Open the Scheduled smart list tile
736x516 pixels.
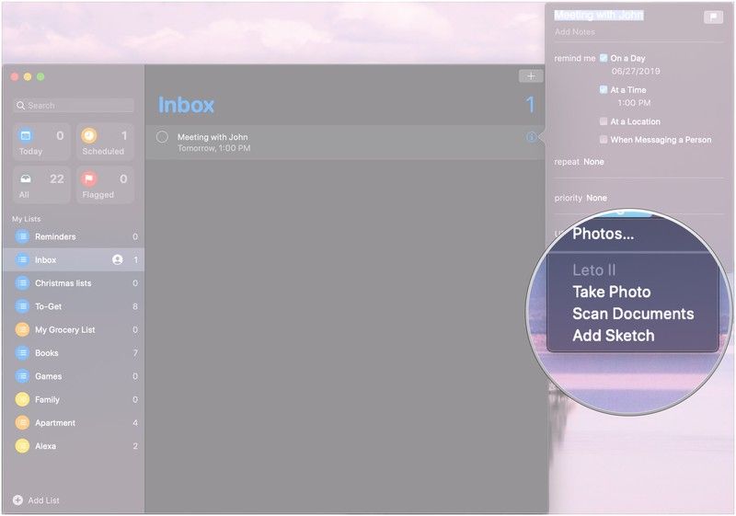coord(105,142)
